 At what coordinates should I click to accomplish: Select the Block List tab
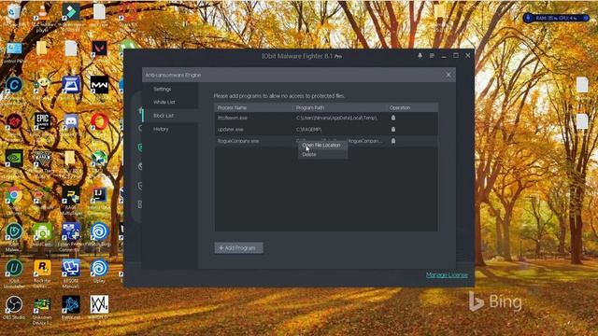164,116
